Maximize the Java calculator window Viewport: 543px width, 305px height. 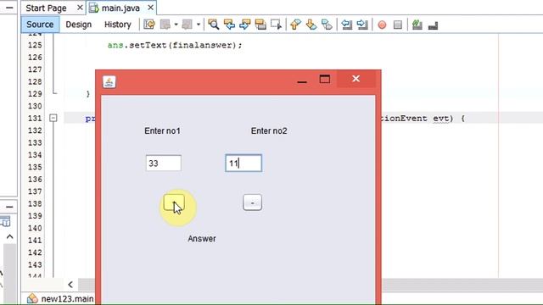324,79
